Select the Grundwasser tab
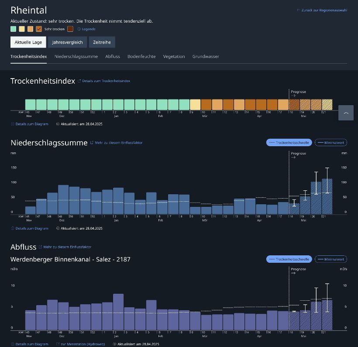The width and height of the screenshot is (358, 347). tap(206, 56)
